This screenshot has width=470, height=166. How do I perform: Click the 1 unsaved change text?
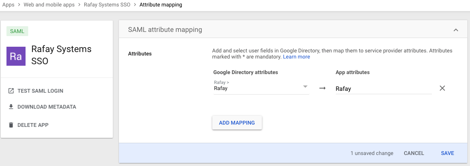[372, 153]
